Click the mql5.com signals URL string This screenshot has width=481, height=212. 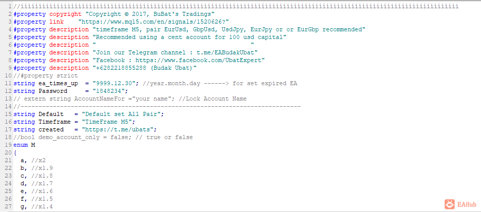coord(153,22)
